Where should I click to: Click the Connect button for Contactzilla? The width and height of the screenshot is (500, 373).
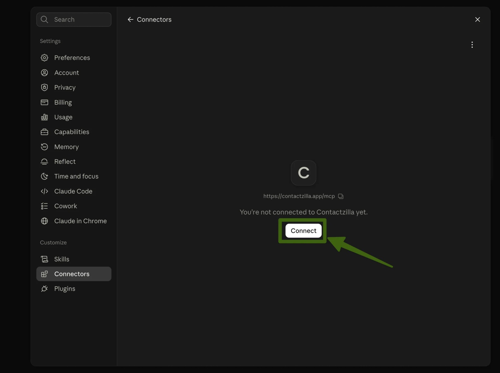(x=303, y=231)
